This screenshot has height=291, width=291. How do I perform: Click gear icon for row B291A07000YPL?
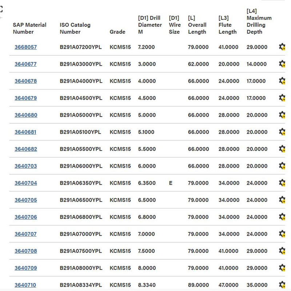pyautogui.click(x=282, y=234)
